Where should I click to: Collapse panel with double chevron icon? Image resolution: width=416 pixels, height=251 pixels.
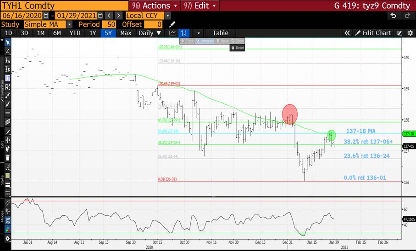pos(347,33)
